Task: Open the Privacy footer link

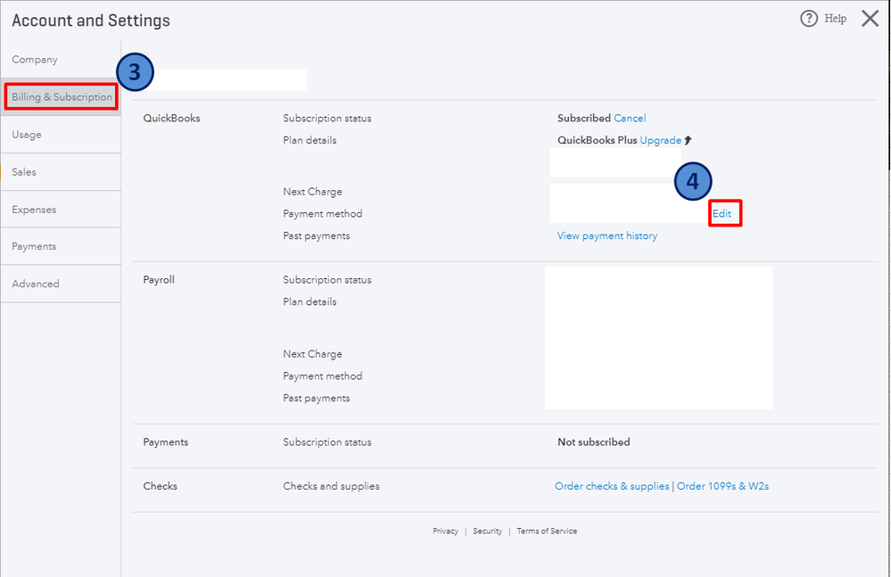Action: tap(445, 532)
